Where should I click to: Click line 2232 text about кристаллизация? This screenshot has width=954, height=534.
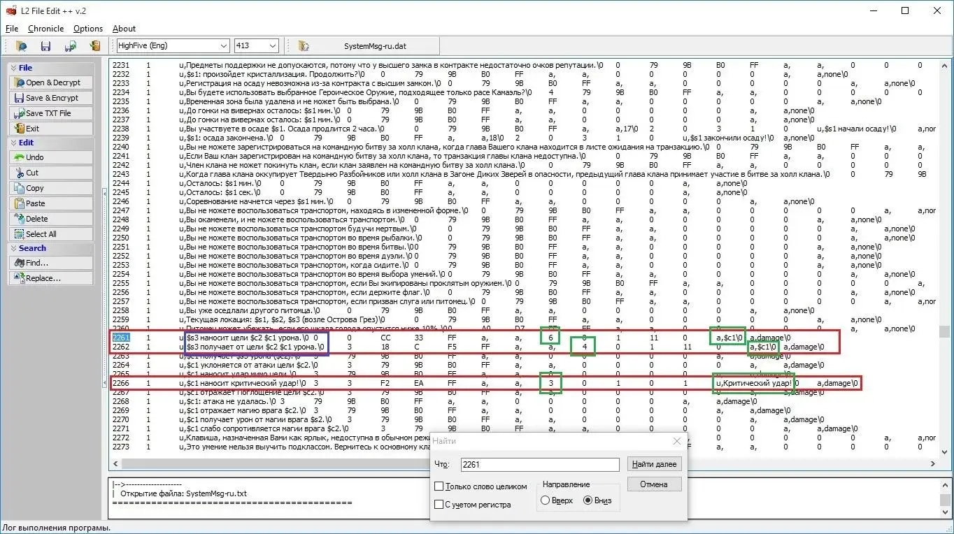click(274, 74)
